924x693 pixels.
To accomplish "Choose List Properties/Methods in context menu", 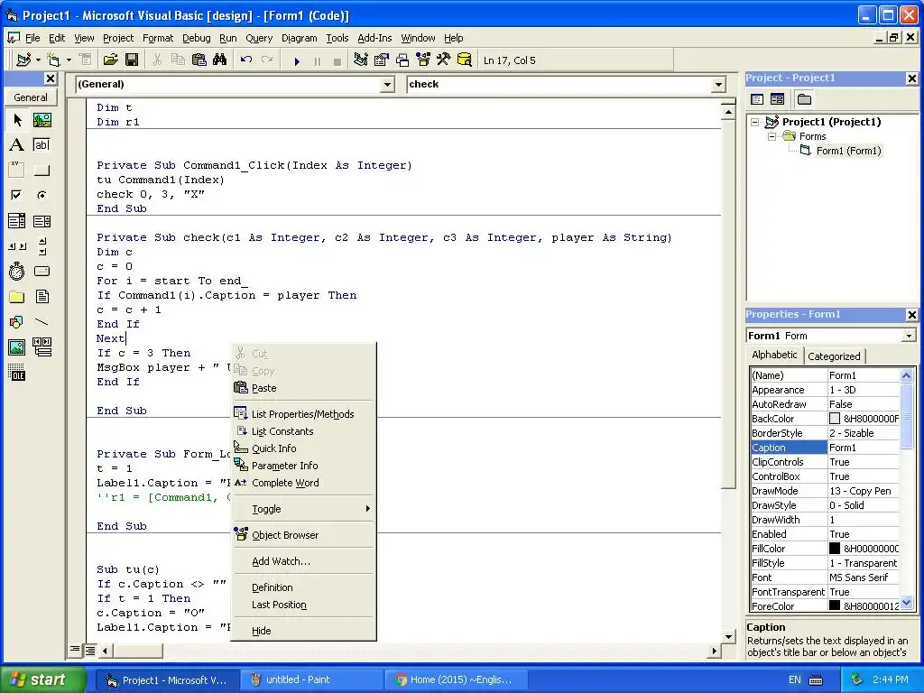I will point(303,413).
